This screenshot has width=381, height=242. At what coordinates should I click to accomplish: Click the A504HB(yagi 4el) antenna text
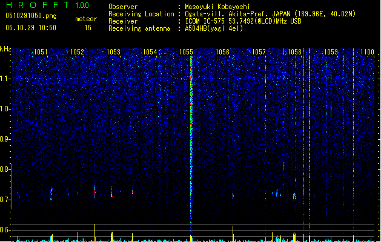(x=214, y=28)
